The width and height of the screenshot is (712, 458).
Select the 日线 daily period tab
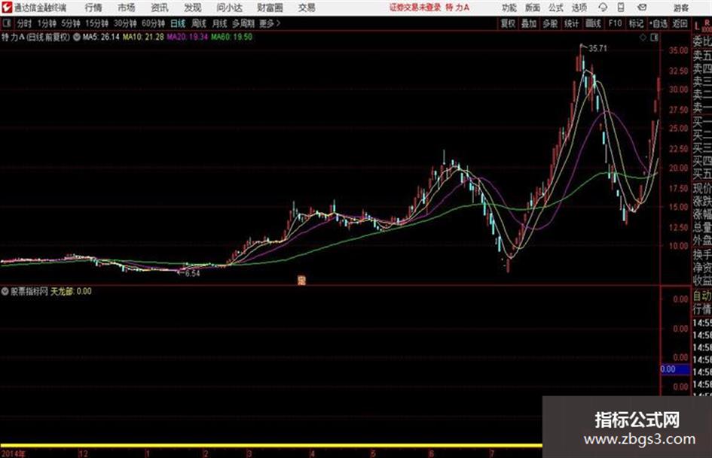pyautogui.click(x=178, y=23)
